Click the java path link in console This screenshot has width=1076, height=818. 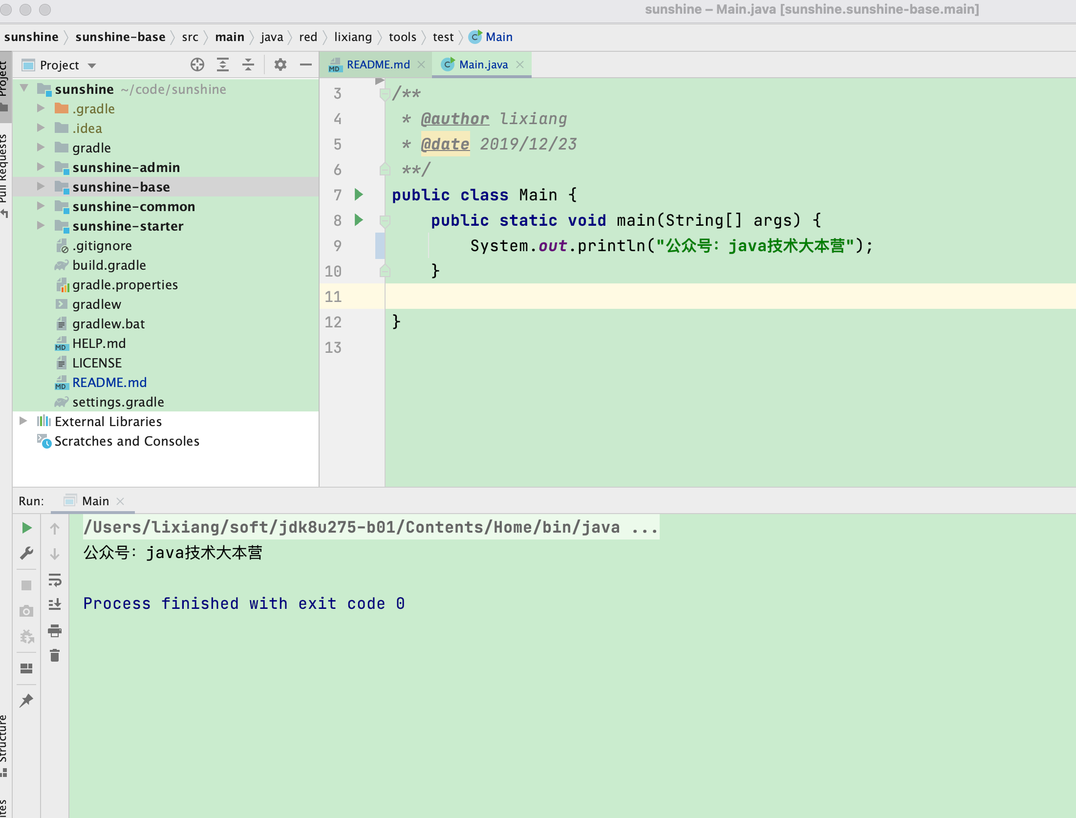(371, 527)
